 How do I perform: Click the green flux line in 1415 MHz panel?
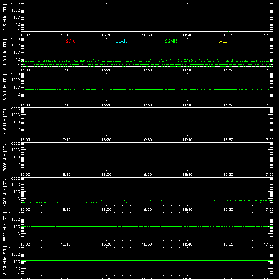point(147,123)
